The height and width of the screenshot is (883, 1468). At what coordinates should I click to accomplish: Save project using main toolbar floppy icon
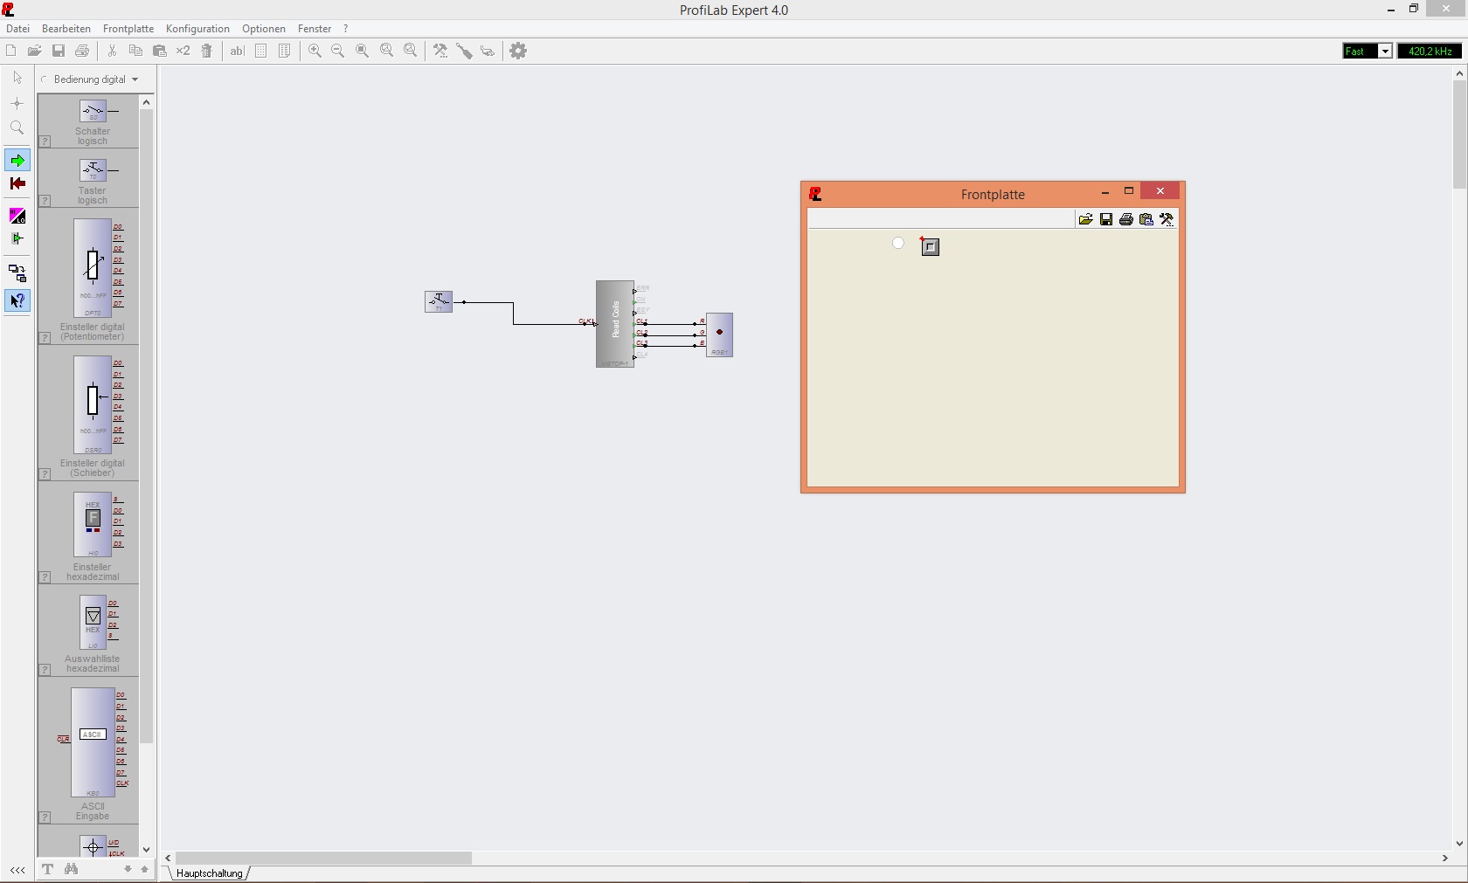(59, 51)
